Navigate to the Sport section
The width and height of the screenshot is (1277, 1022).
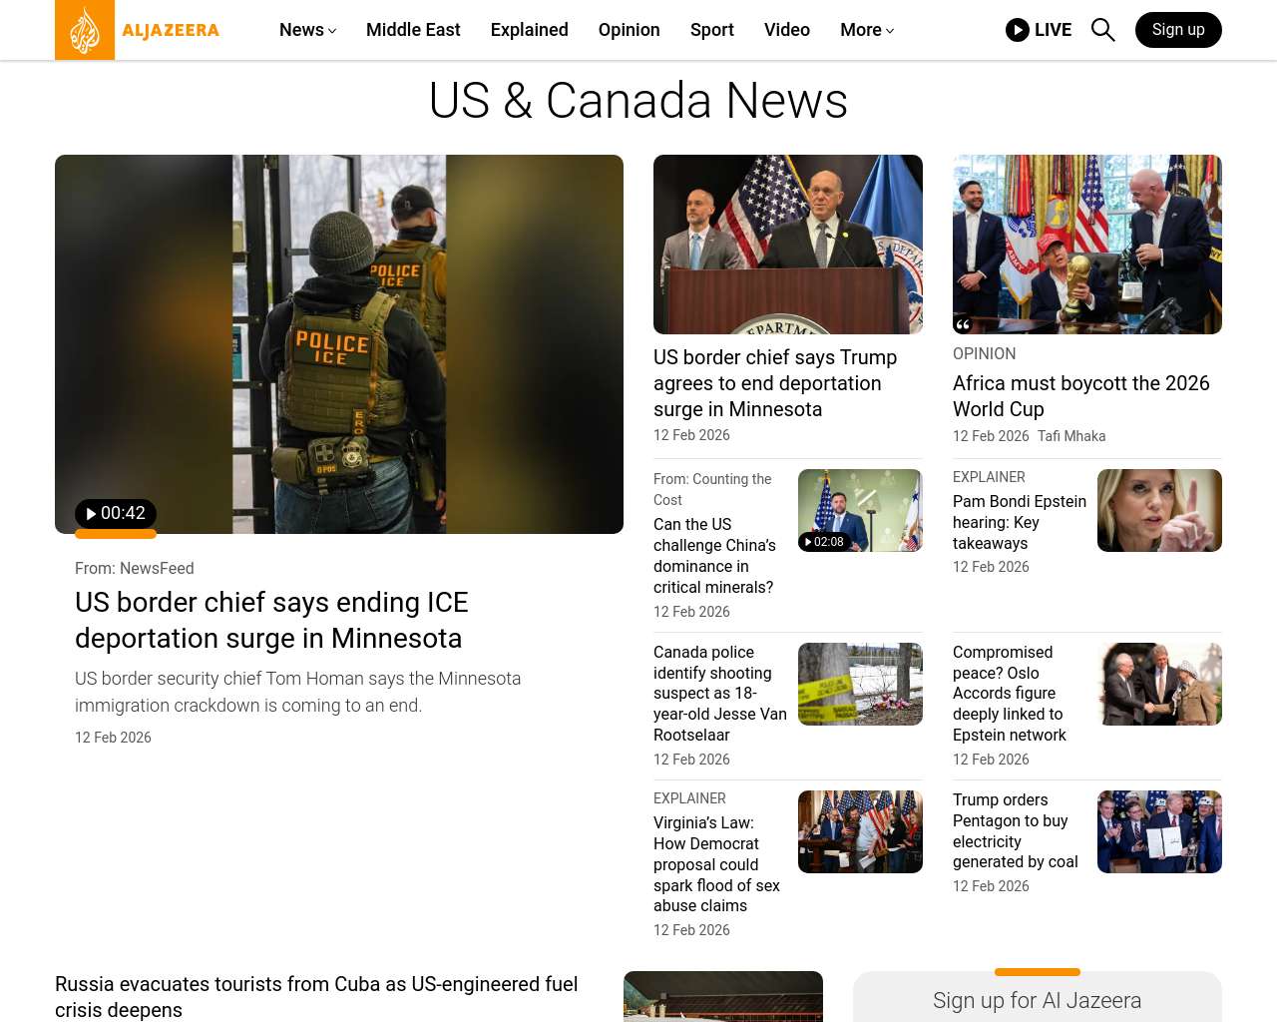tap(712, 30)
